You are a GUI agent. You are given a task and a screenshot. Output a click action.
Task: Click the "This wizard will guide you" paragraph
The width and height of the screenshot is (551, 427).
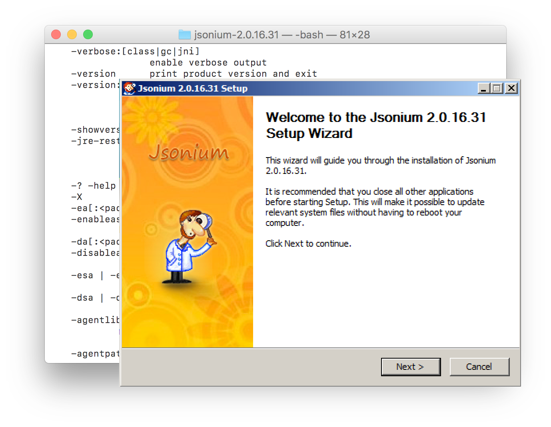pyautogui.click(x=381, y=166)
